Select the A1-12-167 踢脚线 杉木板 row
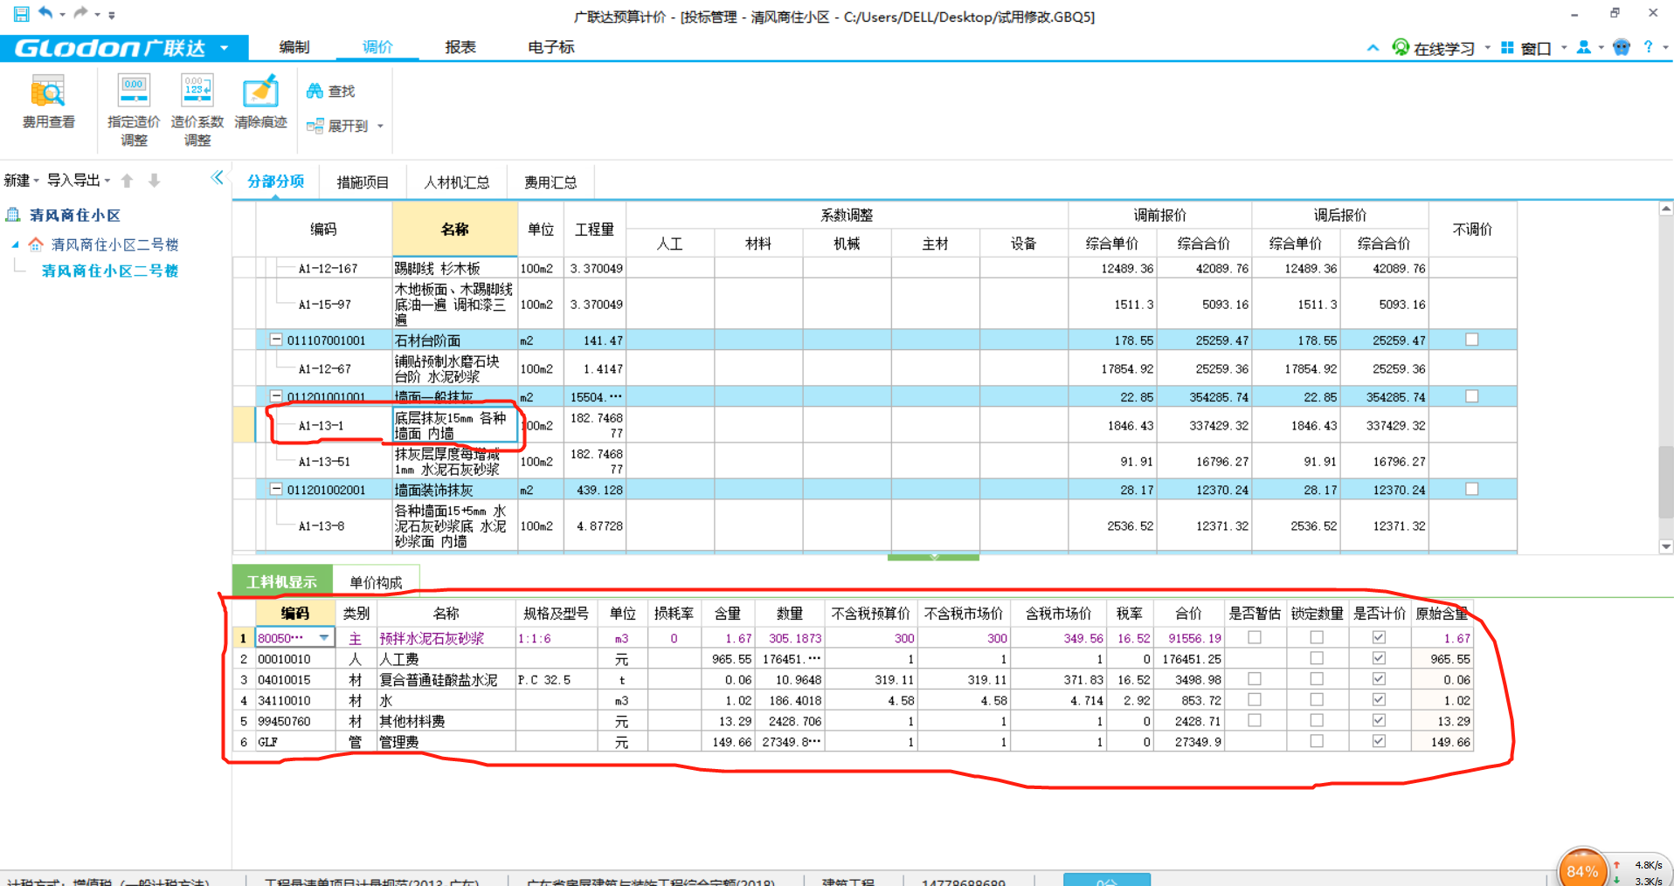This screenshot has height=886, width=1674. pos(875,268)
